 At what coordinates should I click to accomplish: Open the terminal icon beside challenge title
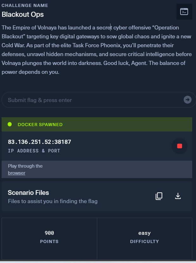[184, 12]
